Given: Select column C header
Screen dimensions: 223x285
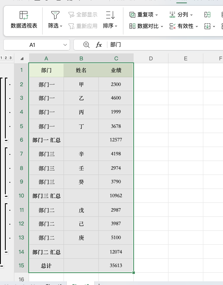Looking at the screenshot, I should coord(116,59).
